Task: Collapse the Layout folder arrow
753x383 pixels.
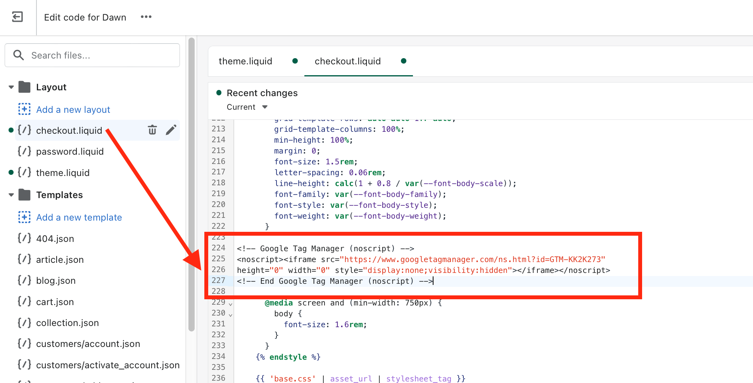Action: point(11,87)
